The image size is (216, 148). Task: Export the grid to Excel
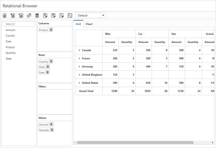[45, 15]
